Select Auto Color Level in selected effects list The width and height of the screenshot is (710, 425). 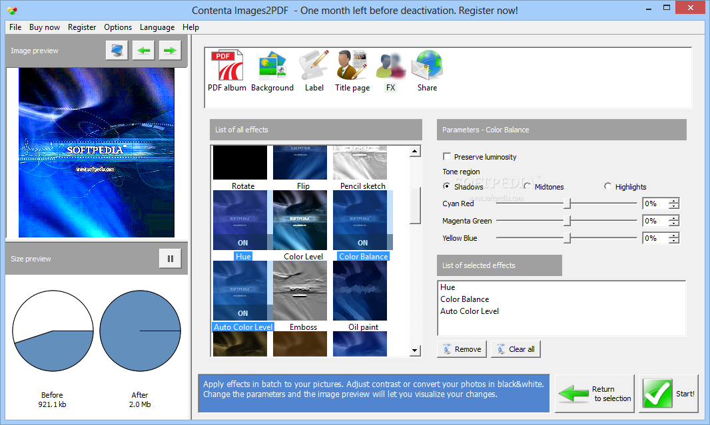coord(470,311)
